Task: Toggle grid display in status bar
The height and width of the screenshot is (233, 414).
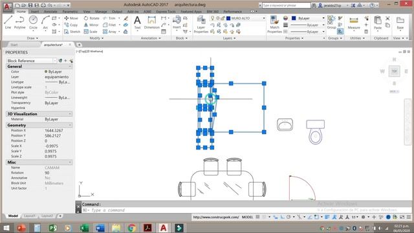Action: (257, 217)
